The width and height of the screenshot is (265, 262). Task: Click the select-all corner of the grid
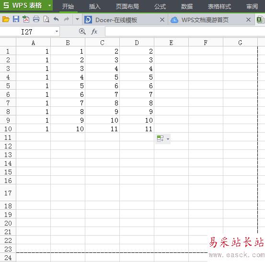pos(8,42)
